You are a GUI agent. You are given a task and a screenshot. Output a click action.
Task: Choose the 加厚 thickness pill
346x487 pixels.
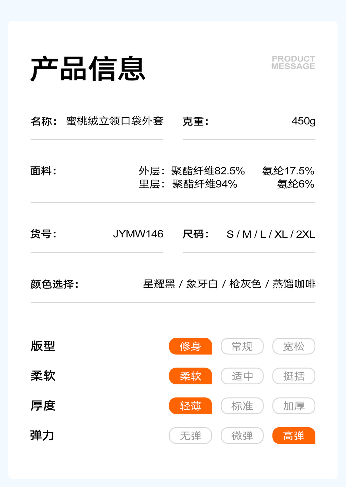coord(294,406)
